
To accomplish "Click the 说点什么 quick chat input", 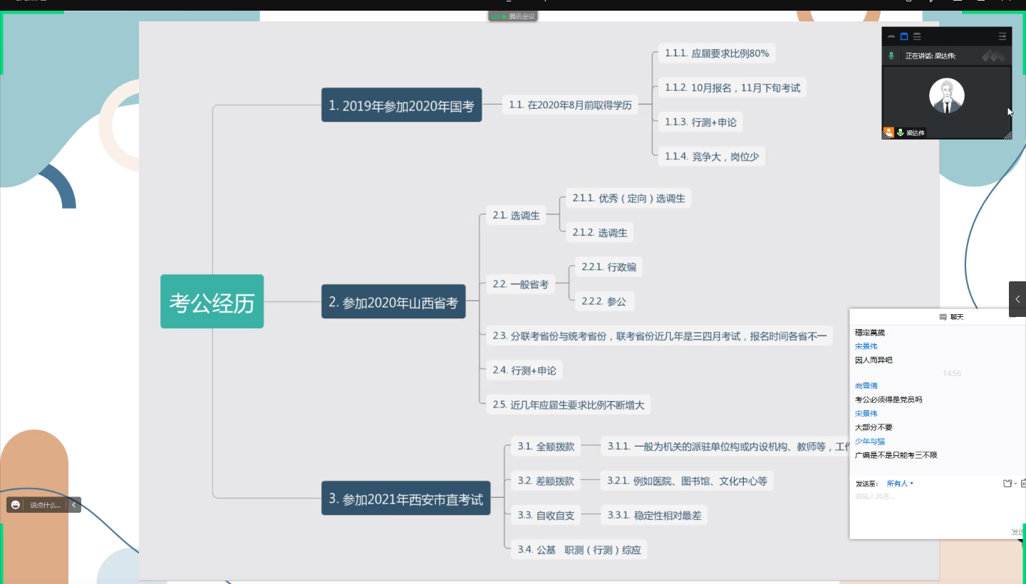I will pos(45,505).
